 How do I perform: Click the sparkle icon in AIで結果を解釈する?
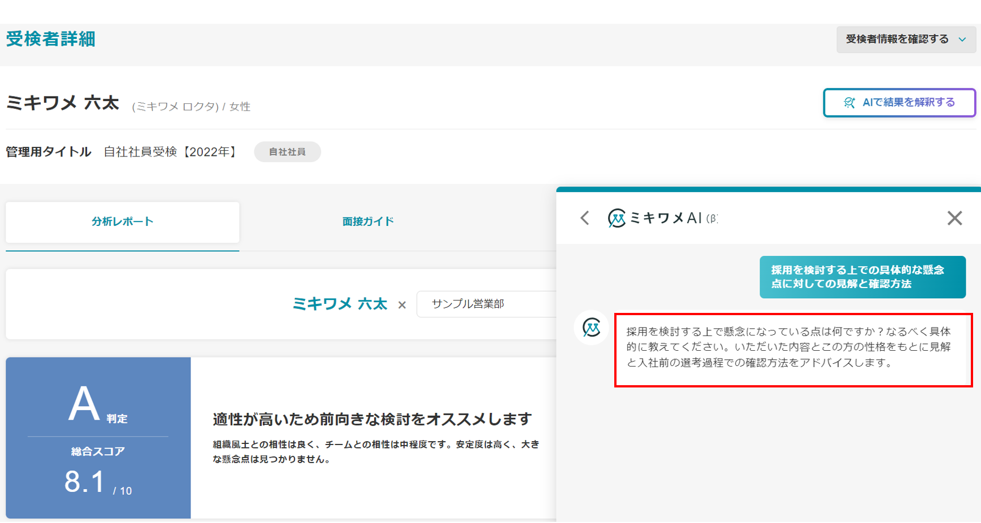[x=849, y=103]
